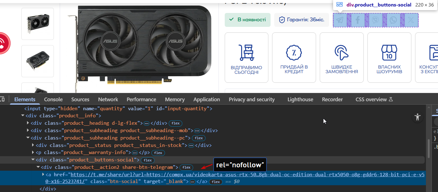Select second graphics card thumbnail
The height and width of the screenshot is (192, 438).
pyautogui.click(x=37, y=61)
